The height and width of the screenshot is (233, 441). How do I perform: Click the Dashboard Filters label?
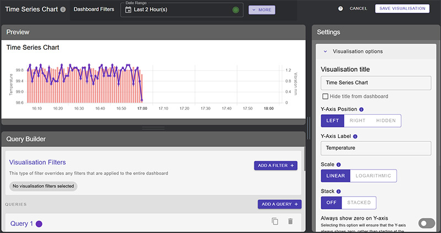point(94,9)
